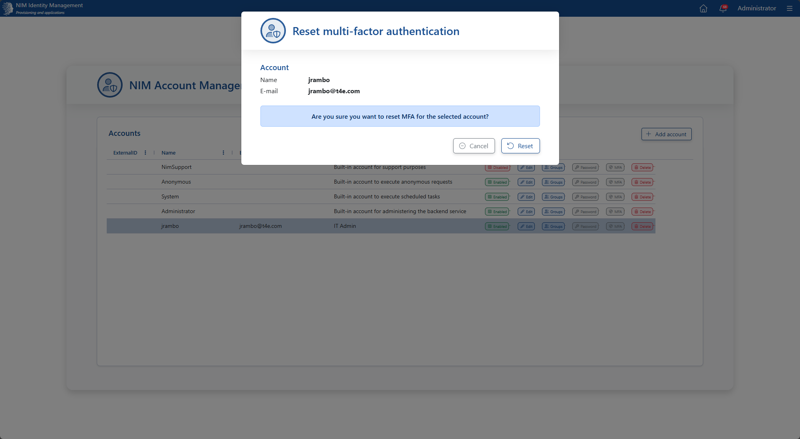This screenshot has width=800, height=439.
Task: Toggle the Enabled status for System
Action: pyautogui.click(x=497, y=197)
